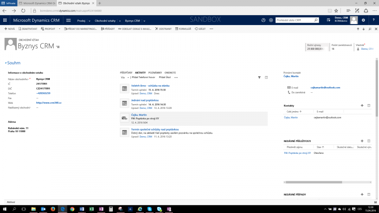
Task: Open Skype from the Windows taskbar
Action: click(x=150, y=209)
